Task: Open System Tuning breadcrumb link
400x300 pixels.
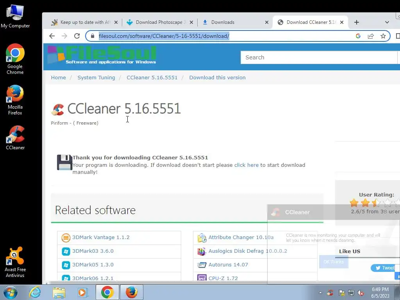Action: (x=96, y=78)
